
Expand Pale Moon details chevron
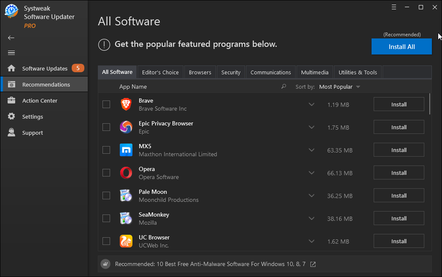coord(312,196)
